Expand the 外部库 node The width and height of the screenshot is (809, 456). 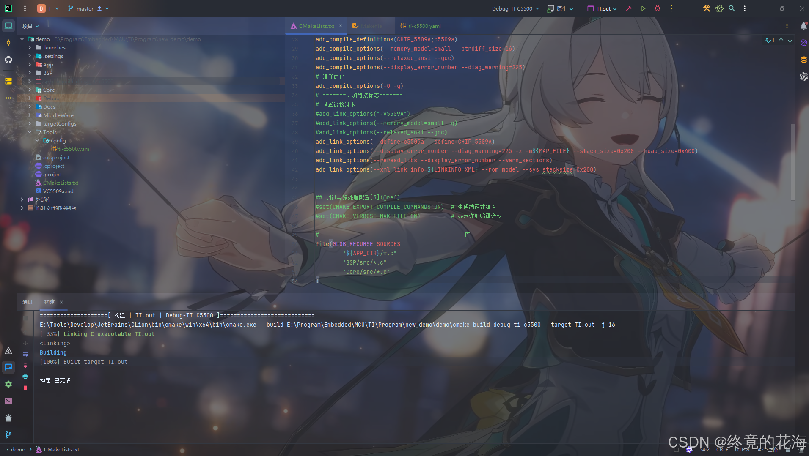(22, 199)
